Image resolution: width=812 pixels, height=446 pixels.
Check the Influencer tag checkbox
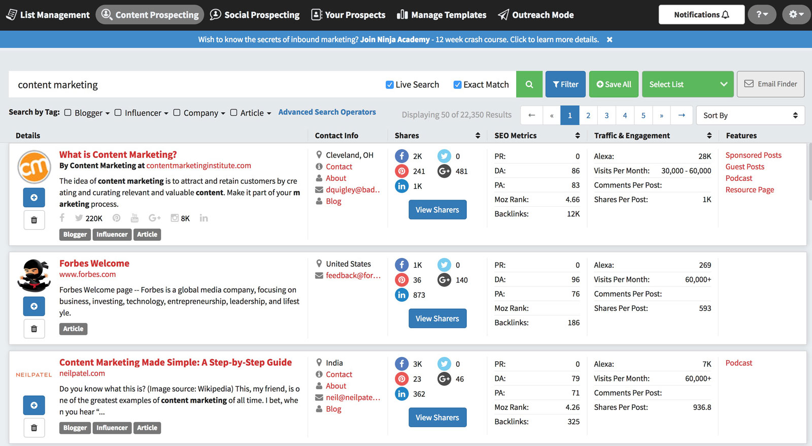coord(118,113)
